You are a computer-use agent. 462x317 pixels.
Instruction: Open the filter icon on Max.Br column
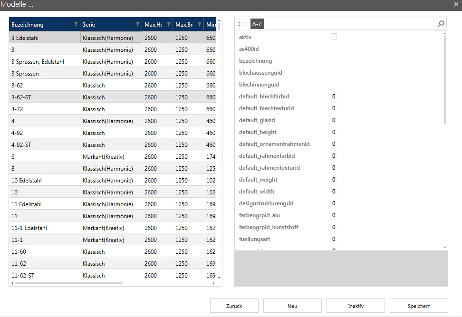point(200,24)
